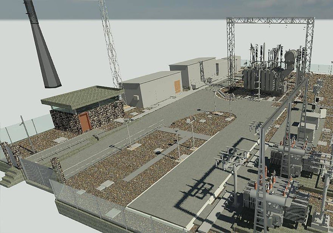Click the lamp post near the guardhouse
This screenshot has width=333, height=233.
128,133
